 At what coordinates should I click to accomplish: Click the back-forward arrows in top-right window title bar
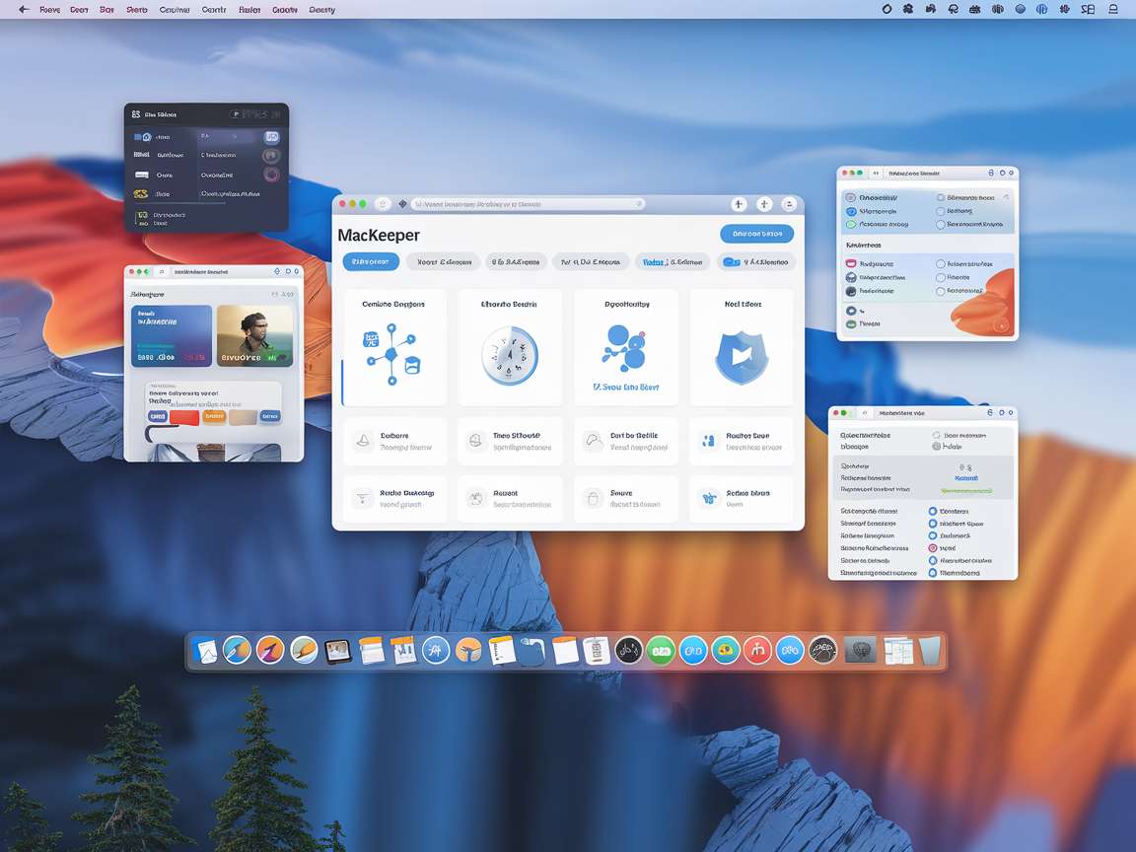point(876,174)
